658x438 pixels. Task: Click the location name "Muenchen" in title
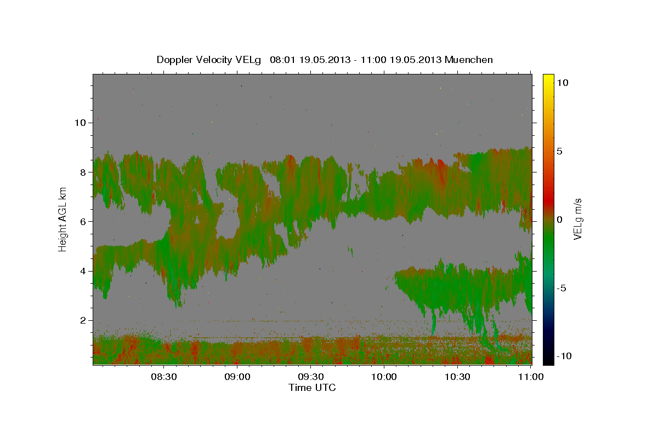[469, 60]
